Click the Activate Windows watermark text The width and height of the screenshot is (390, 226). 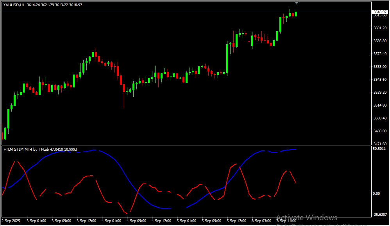tap(306, 217)
